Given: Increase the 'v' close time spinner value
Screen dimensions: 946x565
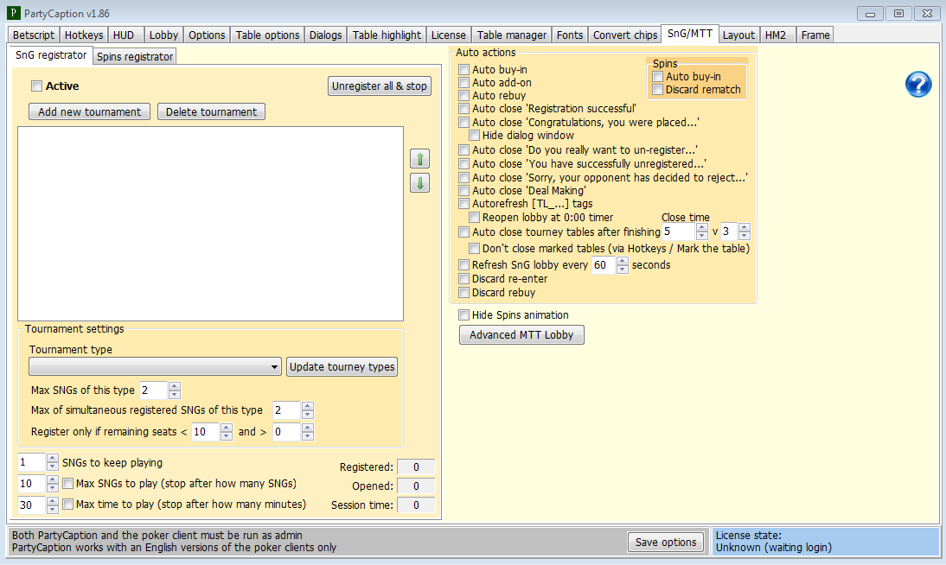Looking at the screenshot, I should [745, 228].
